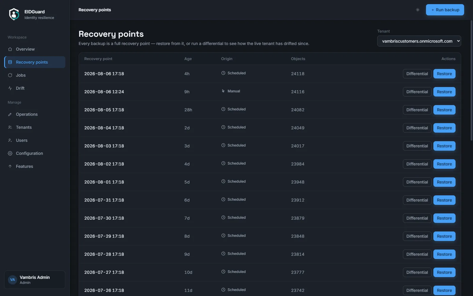Click the VA avatar badge

12,280
